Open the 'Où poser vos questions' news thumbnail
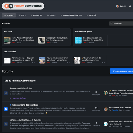 pos(7,60)
